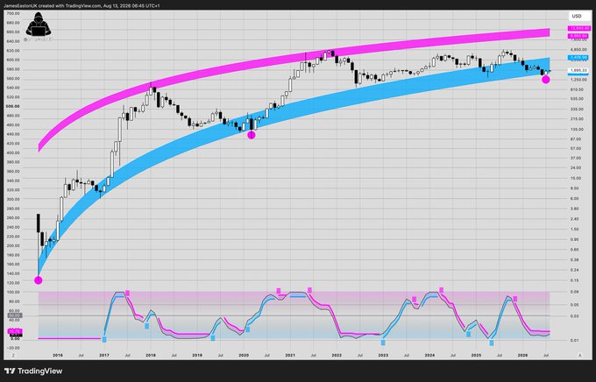Click the 2024 label on time axis
Screen dimensions: 596x382
[429, 356]
